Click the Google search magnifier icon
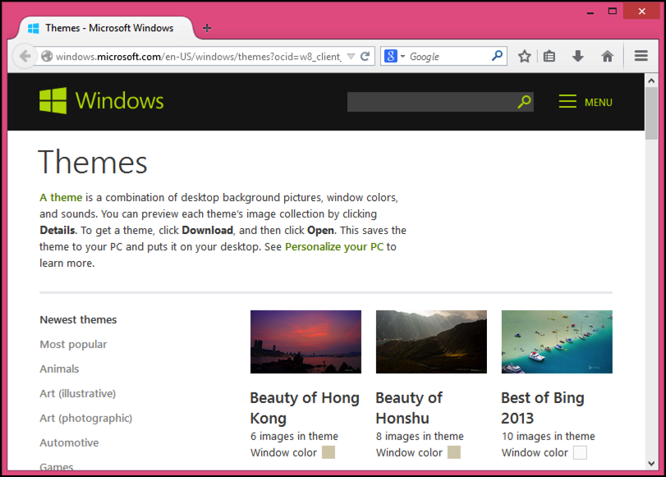 tap(497, 56)
